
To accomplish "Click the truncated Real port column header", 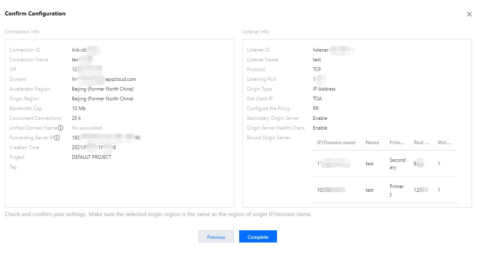I will [x=421, y=143].
